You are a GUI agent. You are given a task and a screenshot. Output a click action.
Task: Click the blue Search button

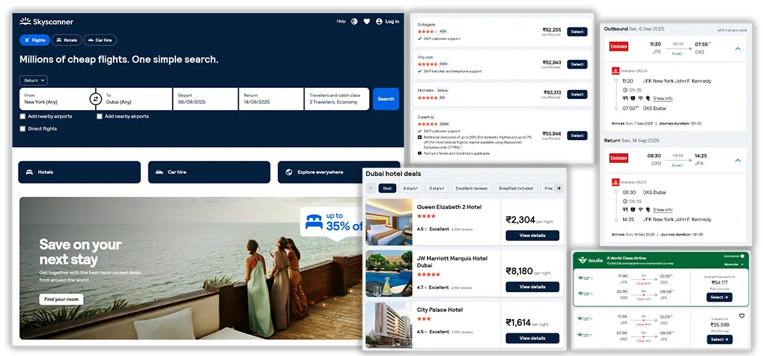[x=386, y=99]
